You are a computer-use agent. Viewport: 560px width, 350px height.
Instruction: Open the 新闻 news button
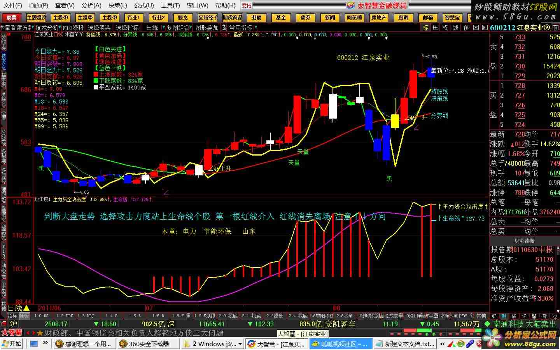point(330,17)
